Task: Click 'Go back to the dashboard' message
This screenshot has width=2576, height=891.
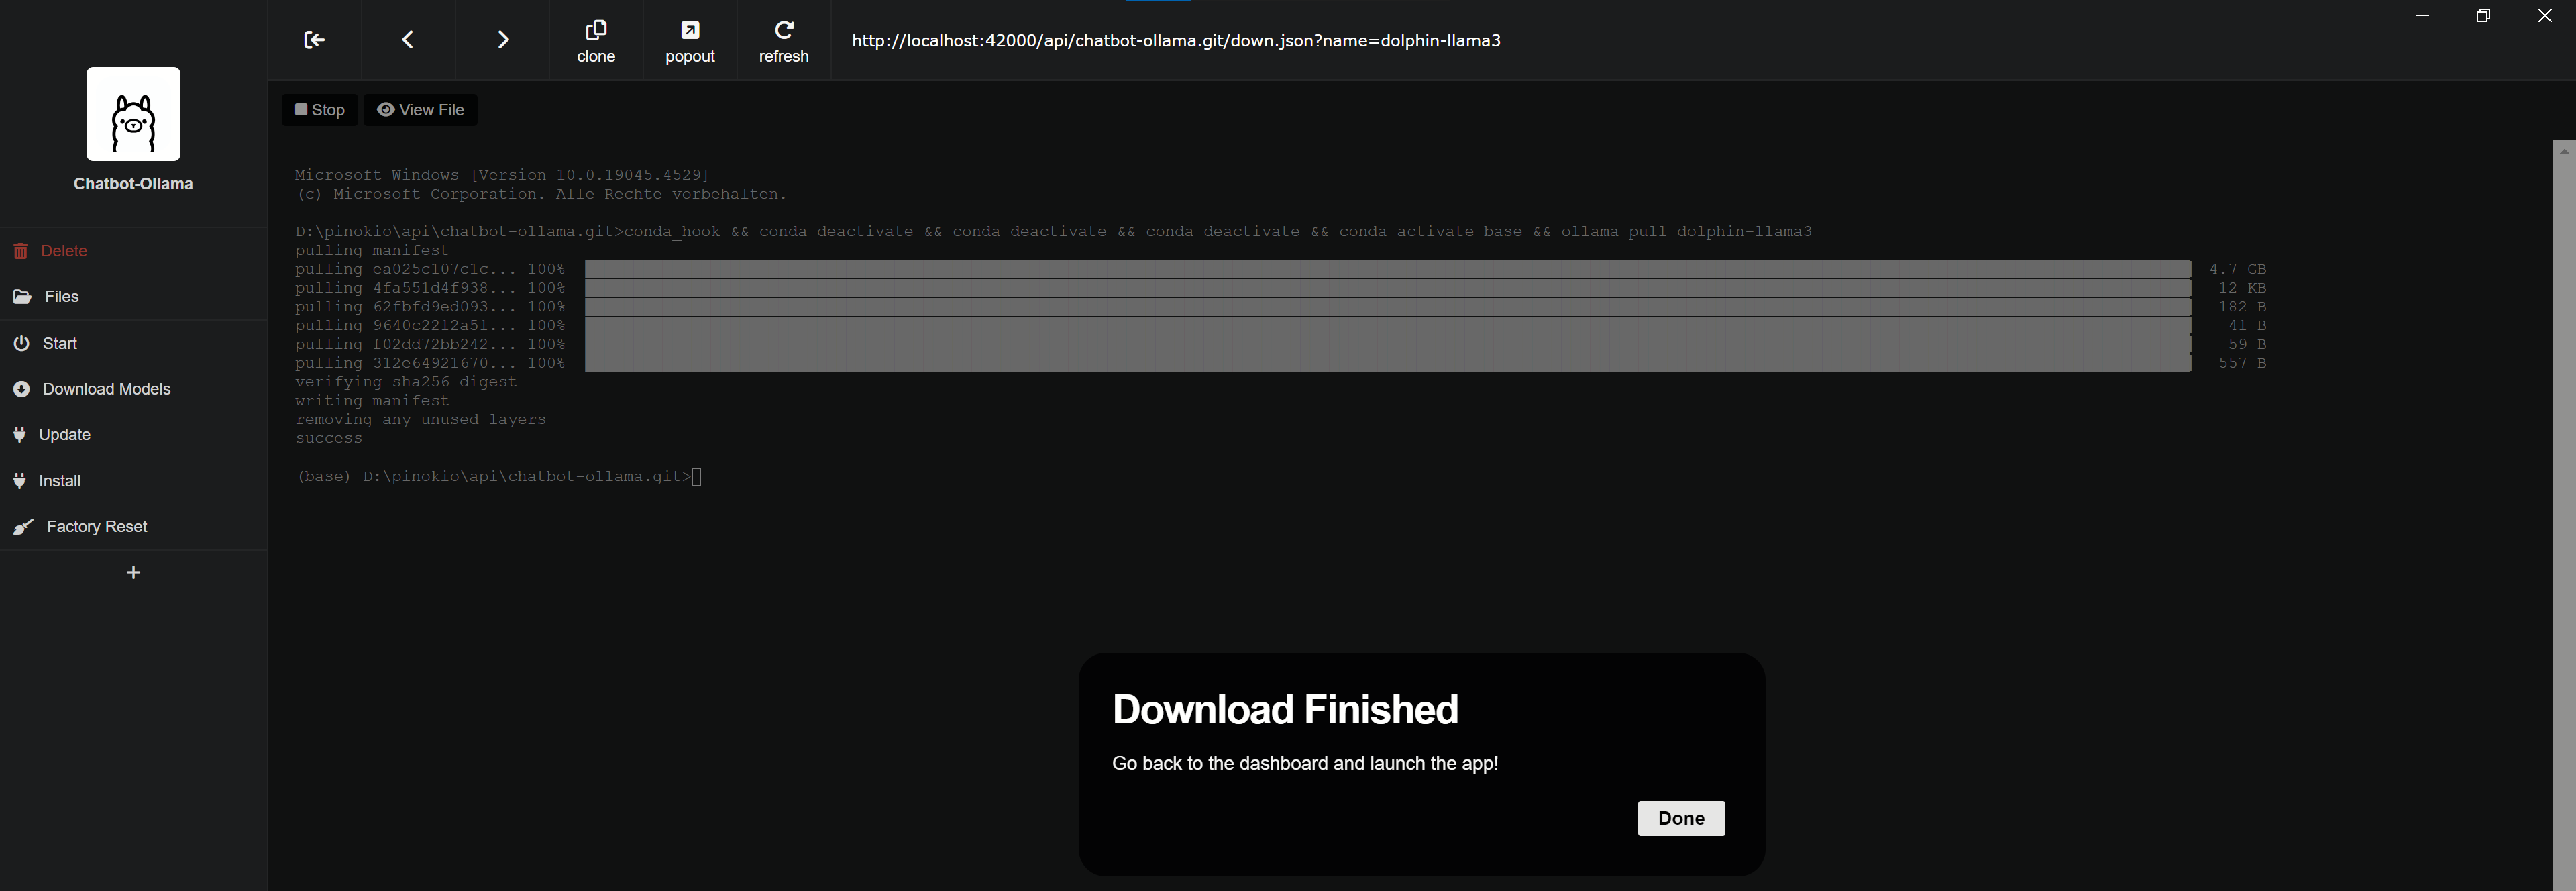Action: tap(1305, 763)
